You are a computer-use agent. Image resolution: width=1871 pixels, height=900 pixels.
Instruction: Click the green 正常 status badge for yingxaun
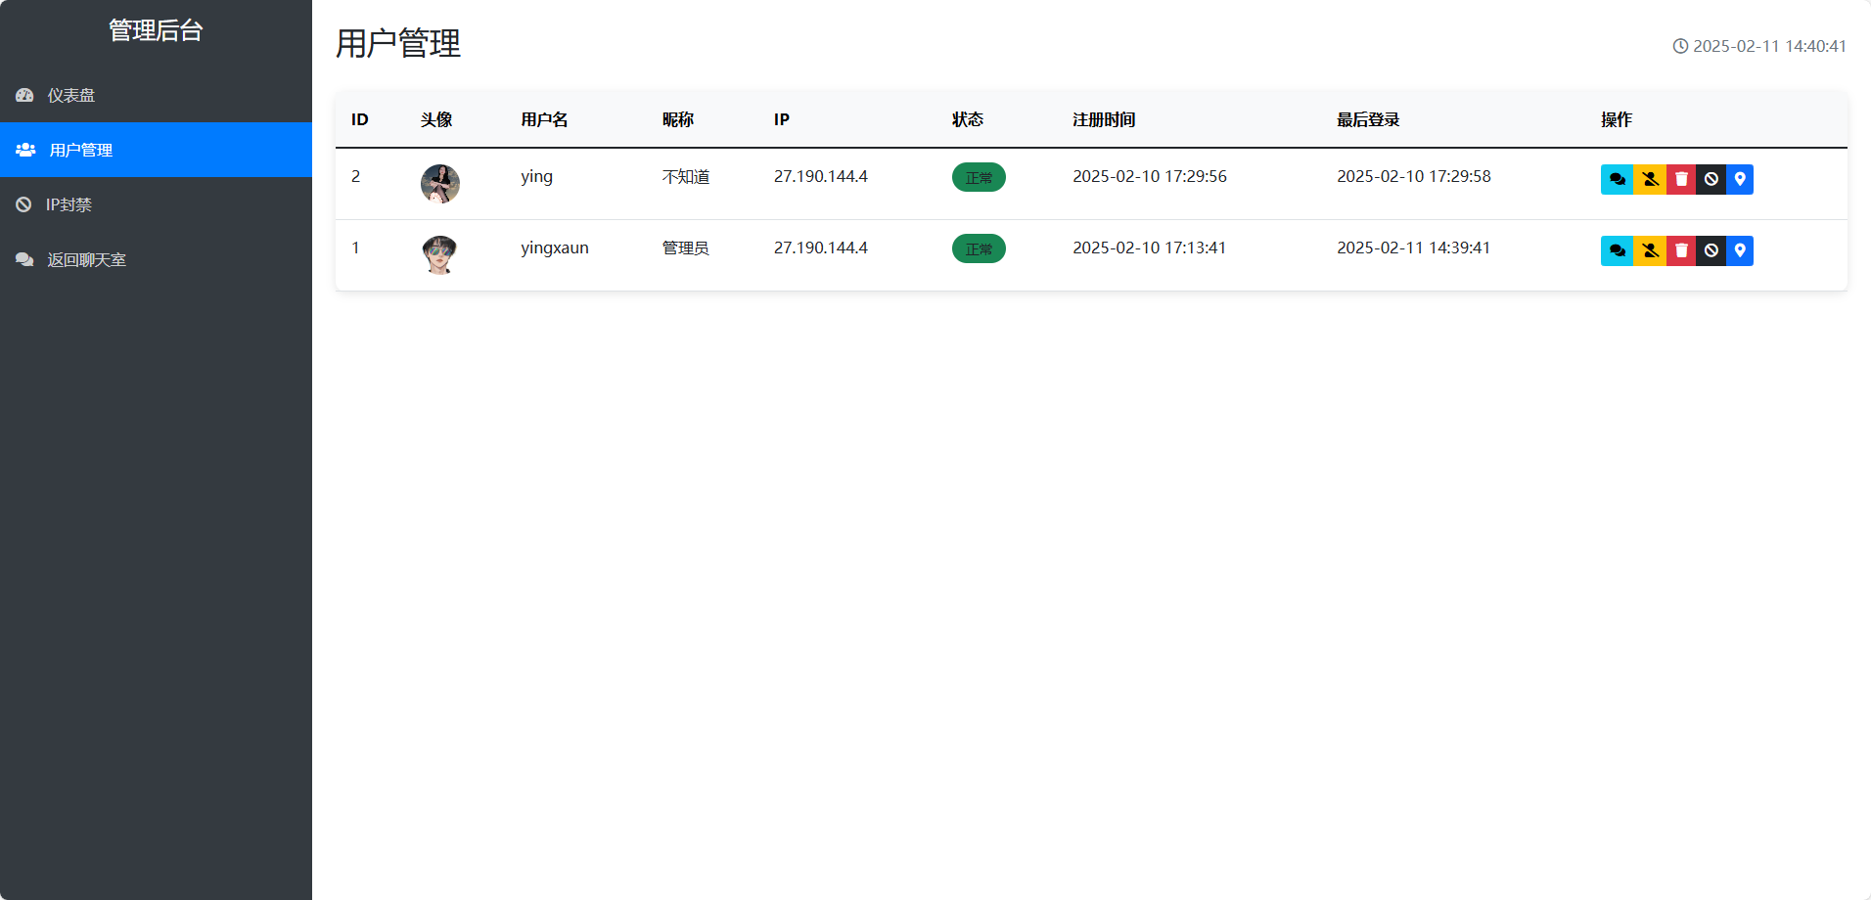click(x=979, y=248)
